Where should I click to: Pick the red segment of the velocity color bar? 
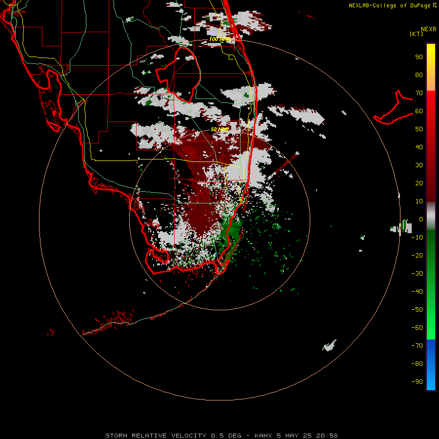pos(431,146)
